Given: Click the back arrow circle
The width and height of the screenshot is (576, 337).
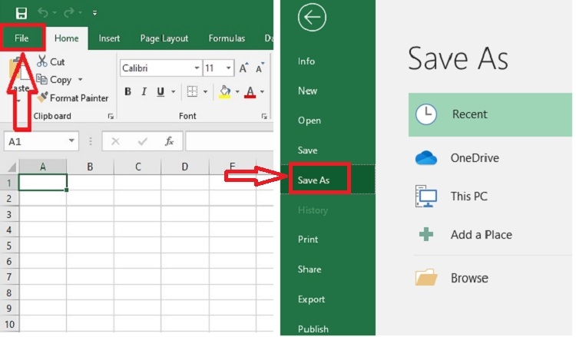Looking at the screenshot, I should [312, 17].
